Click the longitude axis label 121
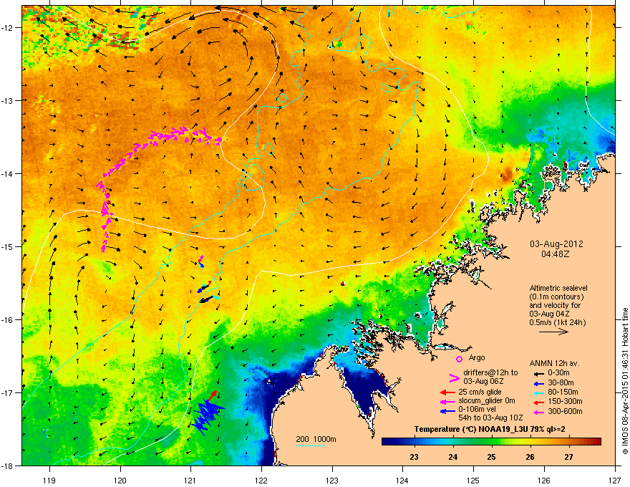This screenshot has height=487, width=630. pyautogui.click(x=190, y=480)
